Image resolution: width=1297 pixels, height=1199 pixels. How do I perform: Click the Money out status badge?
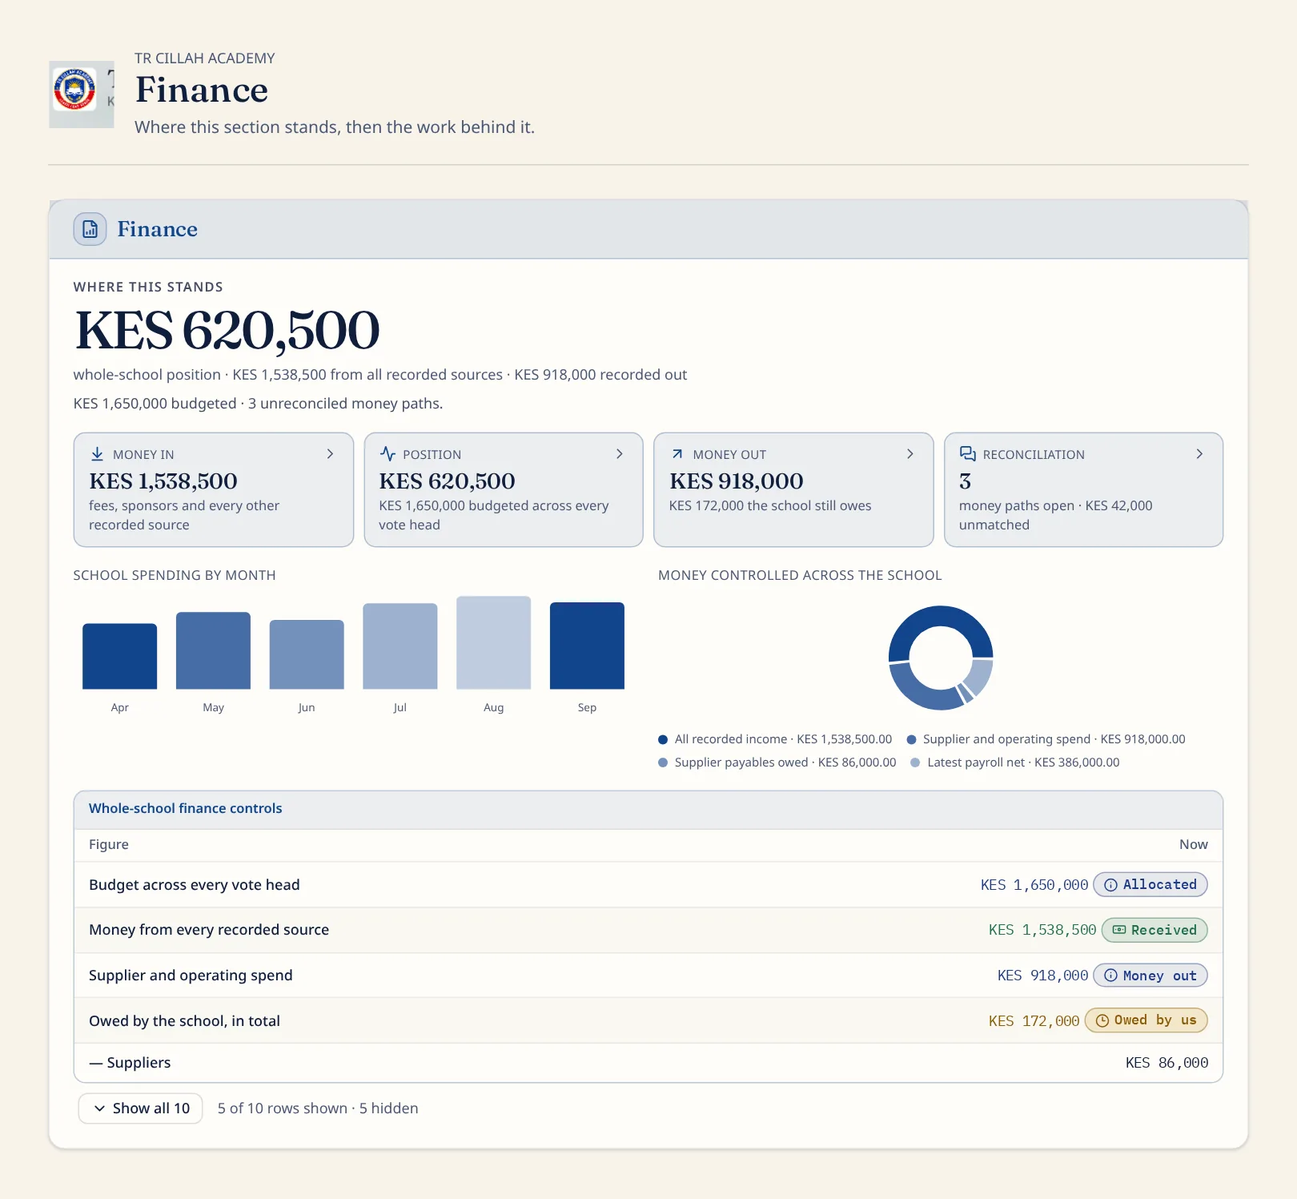point(1150,976)
